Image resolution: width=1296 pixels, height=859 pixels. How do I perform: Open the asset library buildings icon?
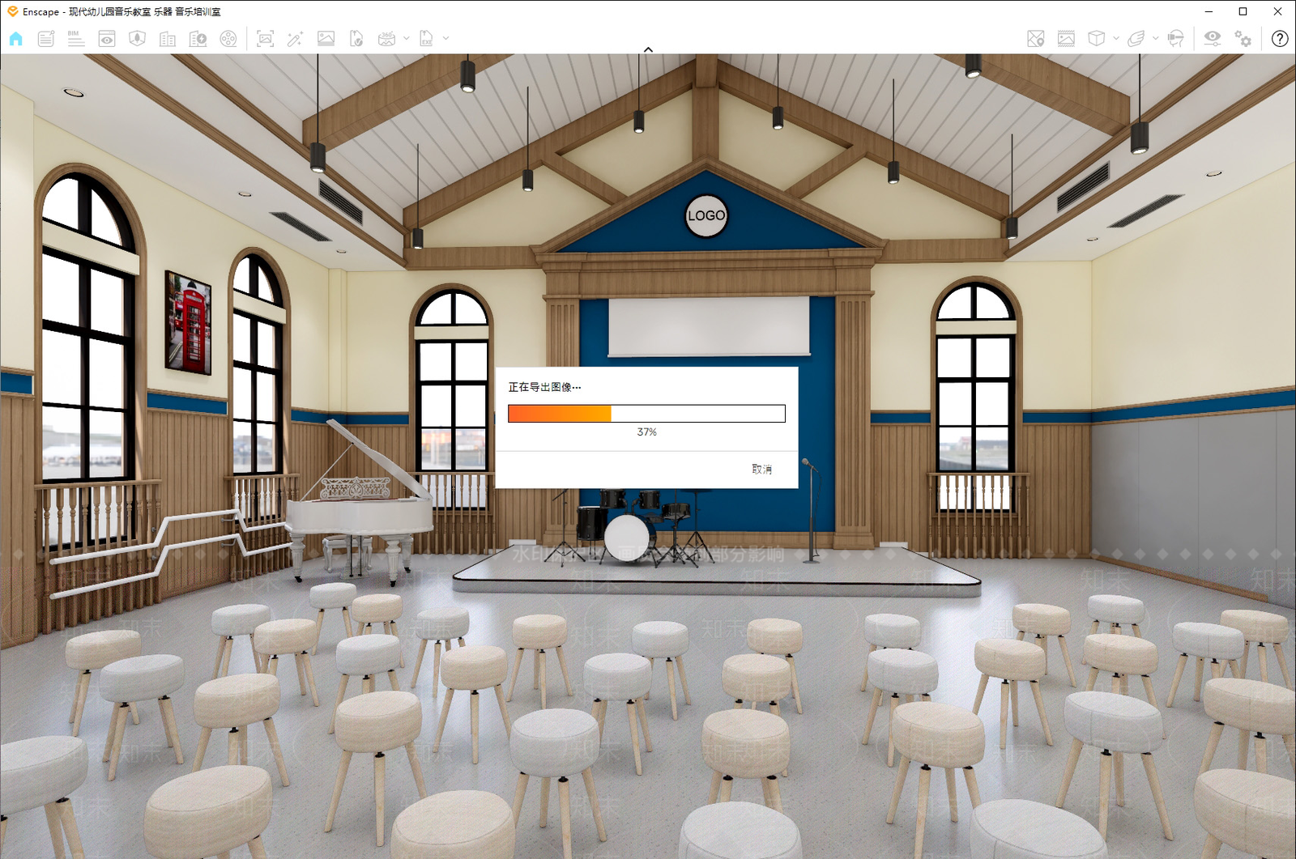(168, 39)
